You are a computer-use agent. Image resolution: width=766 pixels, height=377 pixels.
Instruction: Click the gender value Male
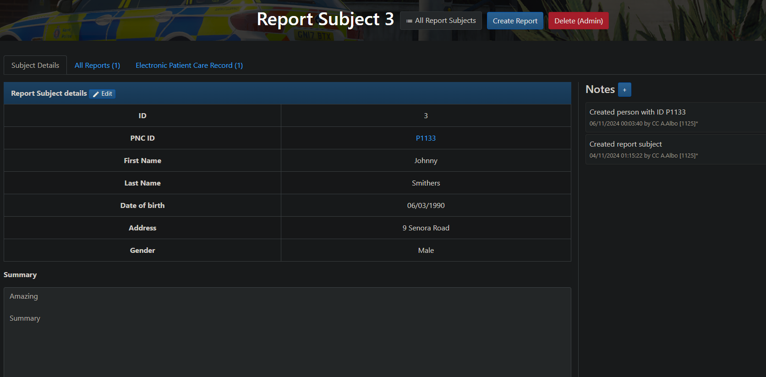click(x=426, y=251)
